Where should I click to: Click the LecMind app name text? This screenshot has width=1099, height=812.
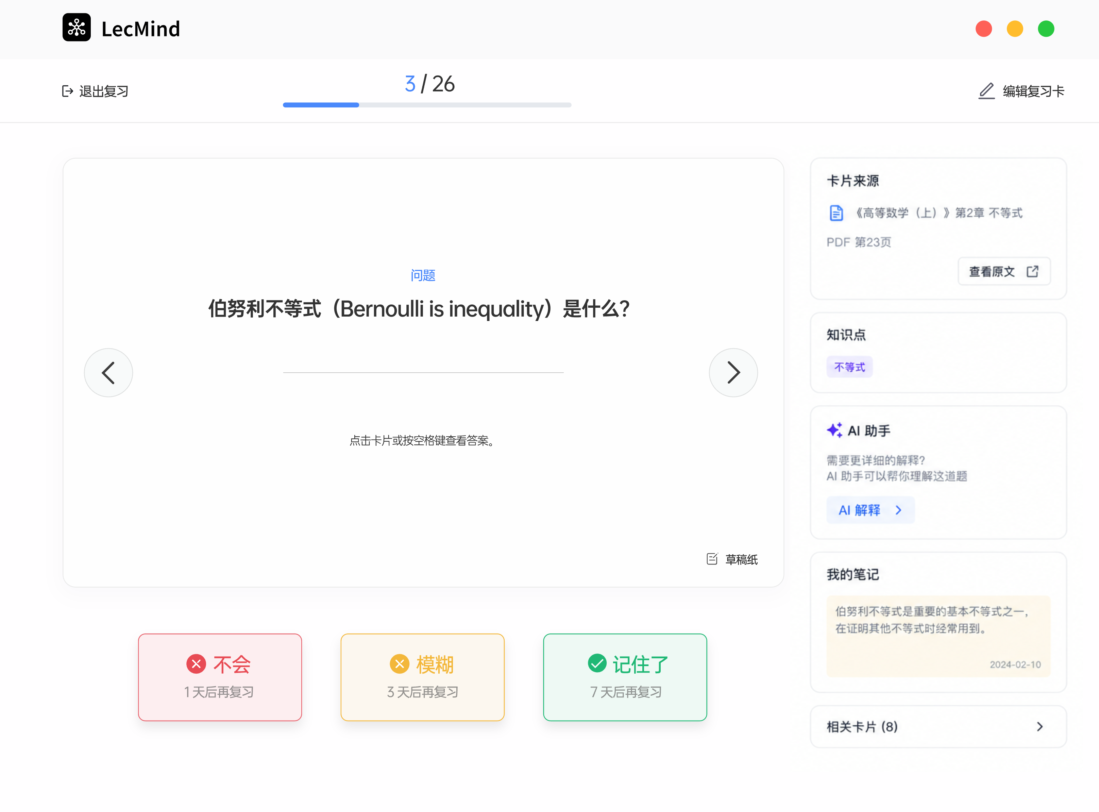[x=140, y=29]
